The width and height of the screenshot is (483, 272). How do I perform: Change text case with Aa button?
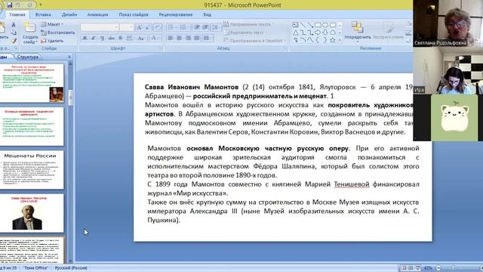pyautogui.click(x=141, y=39)
